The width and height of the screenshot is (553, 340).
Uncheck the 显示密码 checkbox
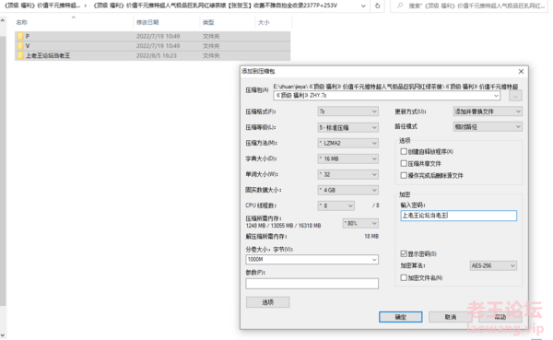[404, 253]
